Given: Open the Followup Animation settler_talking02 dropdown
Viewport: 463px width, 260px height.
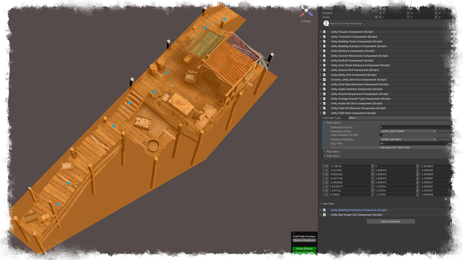Looking at the screenshot, I should (408, 139).
